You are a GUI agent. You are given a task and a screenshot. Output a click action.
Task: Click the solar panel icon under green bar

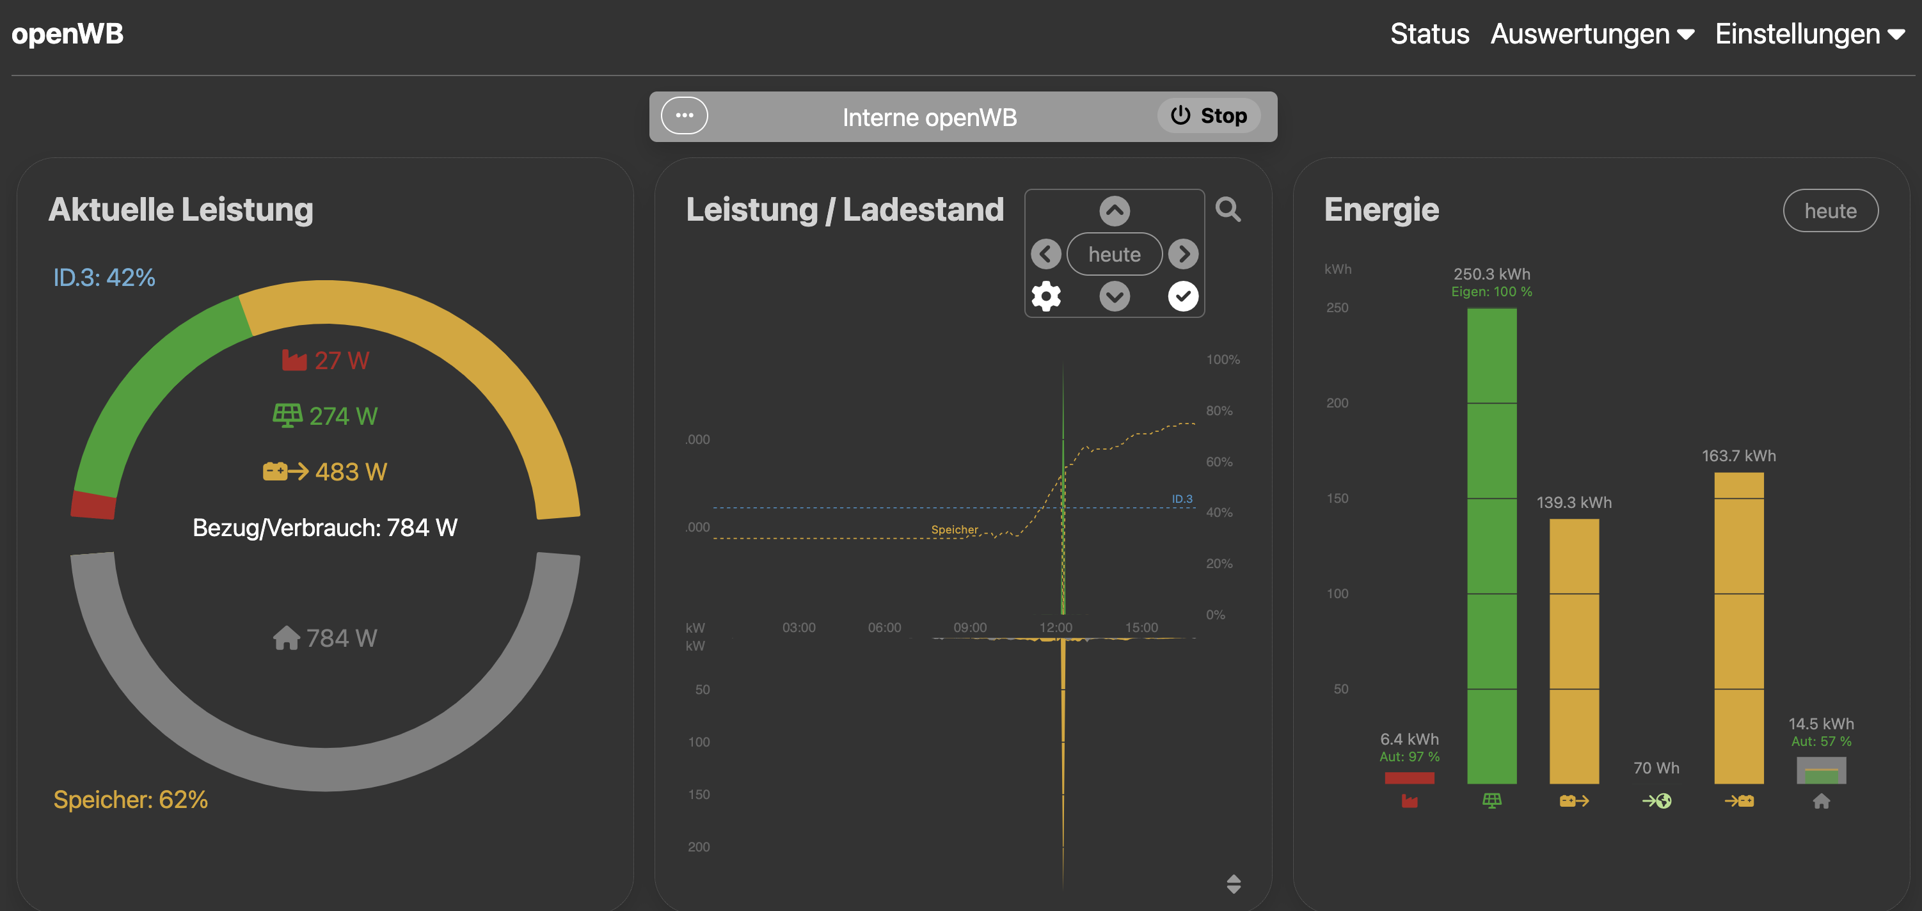pos(1491,800)
